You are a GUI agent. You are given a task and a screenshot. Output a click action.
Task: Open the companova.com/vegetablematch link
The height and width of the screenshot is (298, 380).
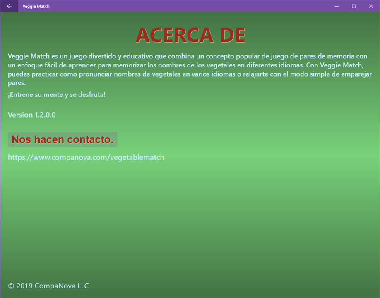[x=86, y=157]
